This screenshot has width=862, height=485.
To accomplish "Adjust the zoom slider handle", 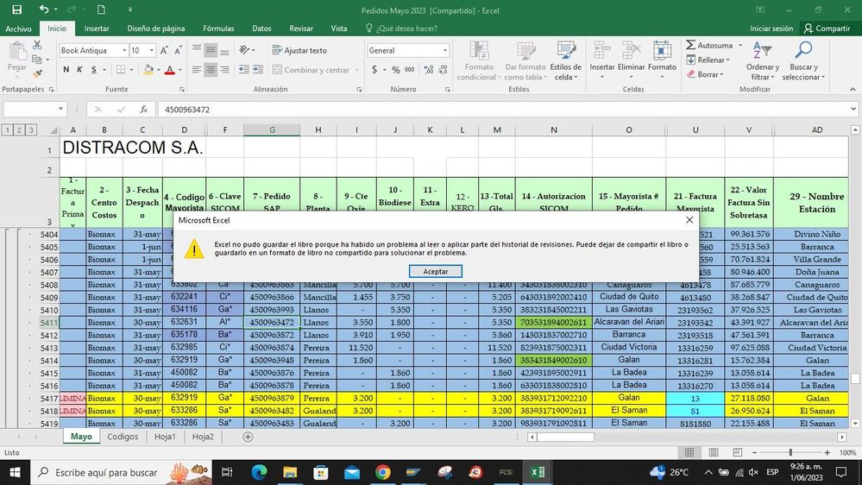I will [x=790, y=452].
